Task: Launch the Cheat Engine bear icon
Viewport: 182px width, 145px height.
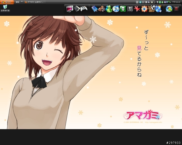Action: [152, 9]
